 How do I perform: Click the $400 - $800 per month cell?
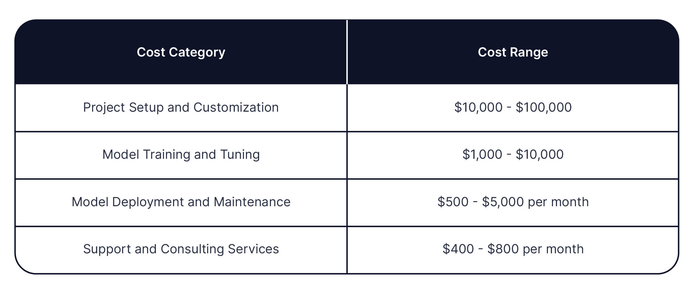[x=513, y=250]
